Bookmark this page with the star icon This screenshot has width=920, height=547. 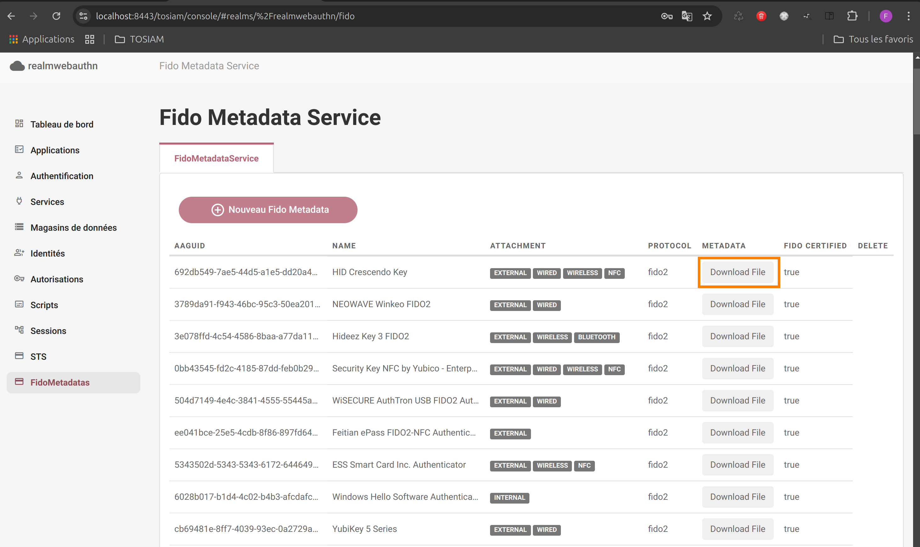(707, 16)
